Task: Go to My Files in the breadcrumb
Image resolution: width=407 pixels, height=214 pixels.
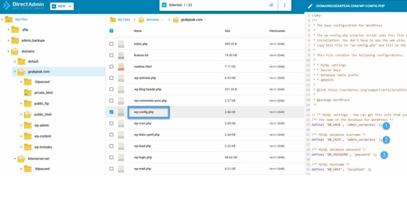Action: (x=124, y=20)
